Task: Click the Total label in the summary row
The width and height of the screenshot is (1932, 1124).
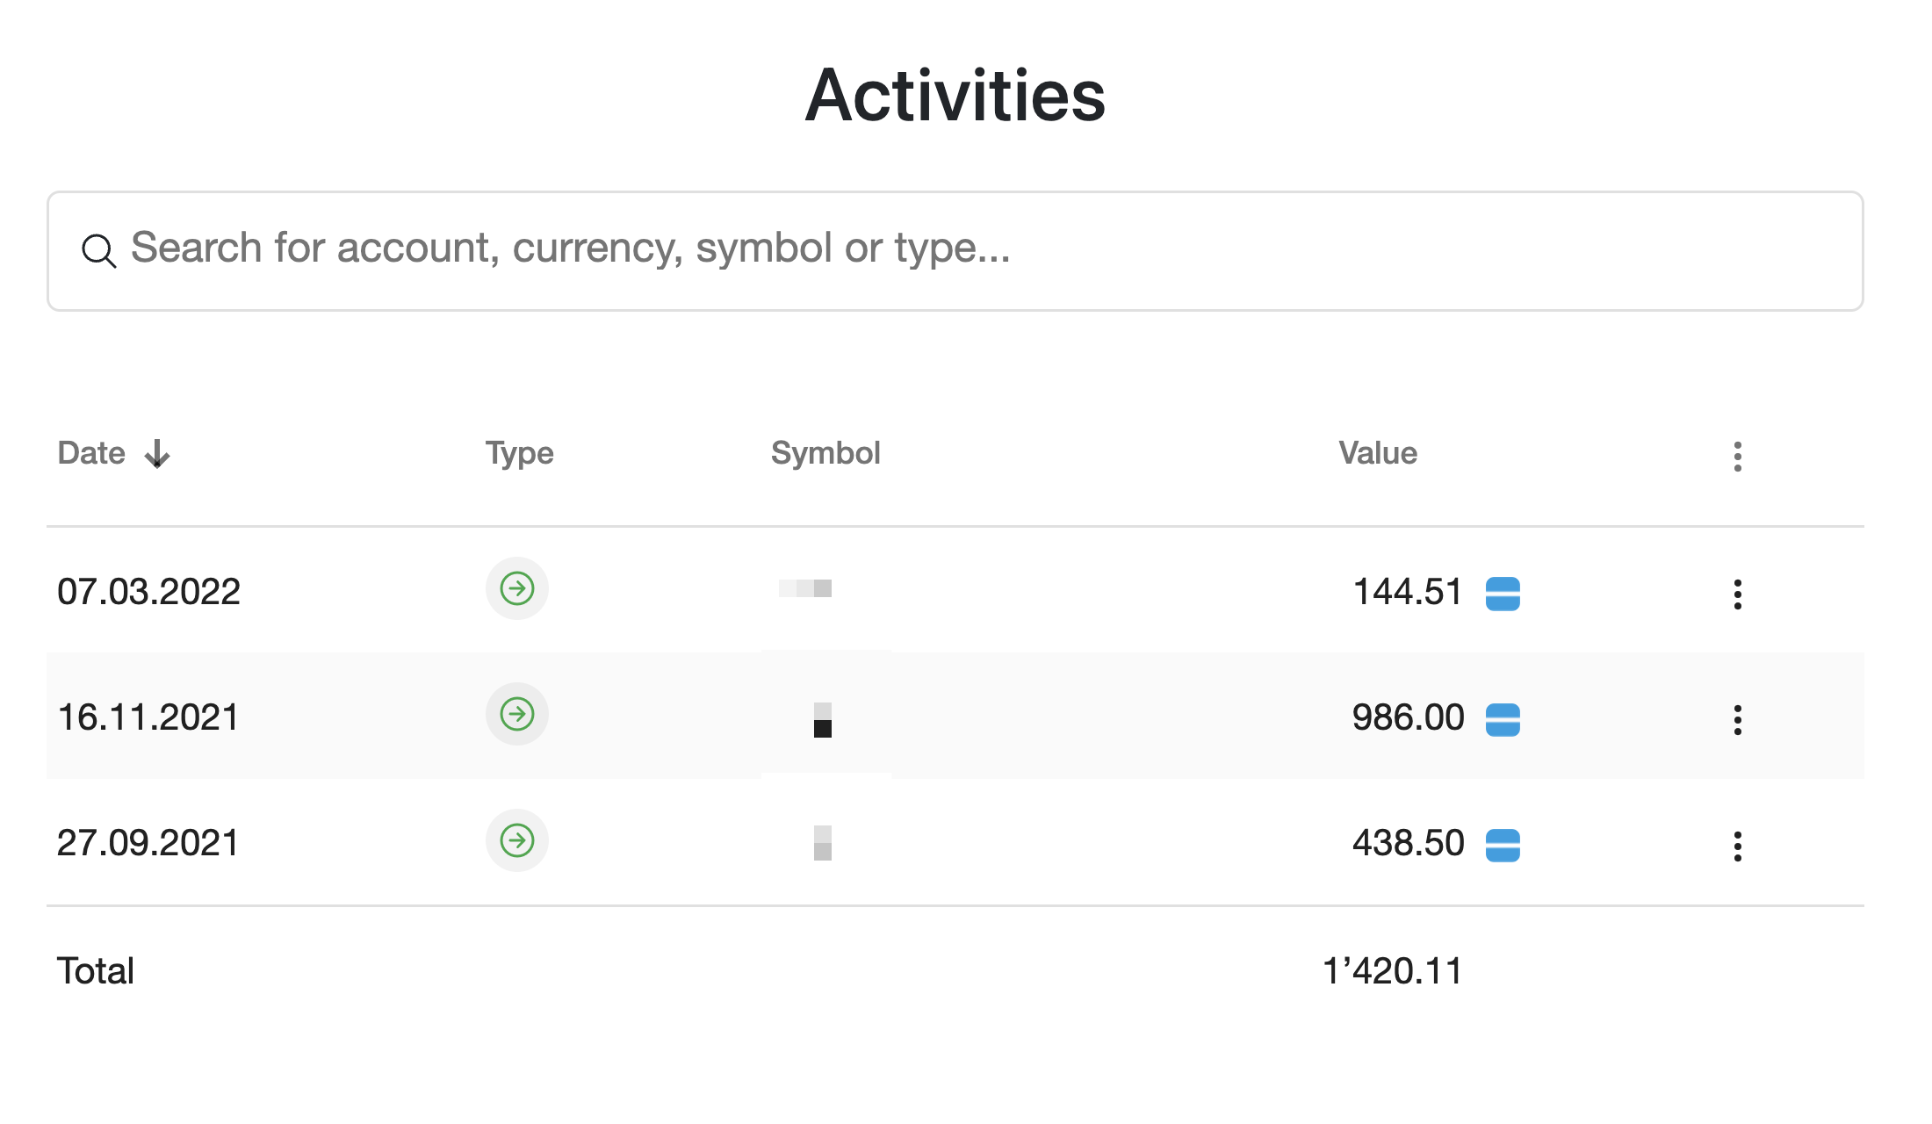Action: click(95, 969)
